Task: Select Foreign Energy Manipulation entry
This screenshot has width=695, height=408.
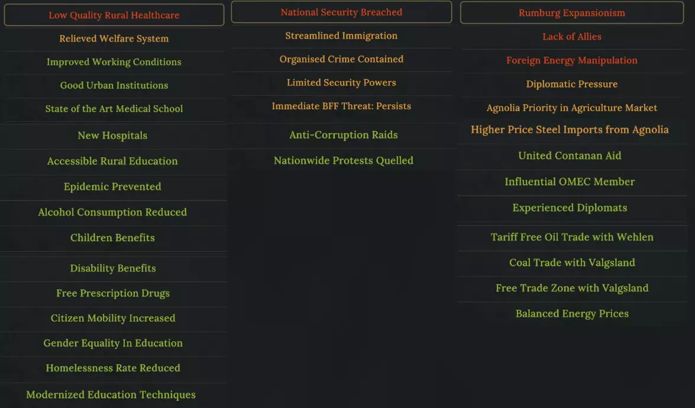Action: [x=571, y=60]
